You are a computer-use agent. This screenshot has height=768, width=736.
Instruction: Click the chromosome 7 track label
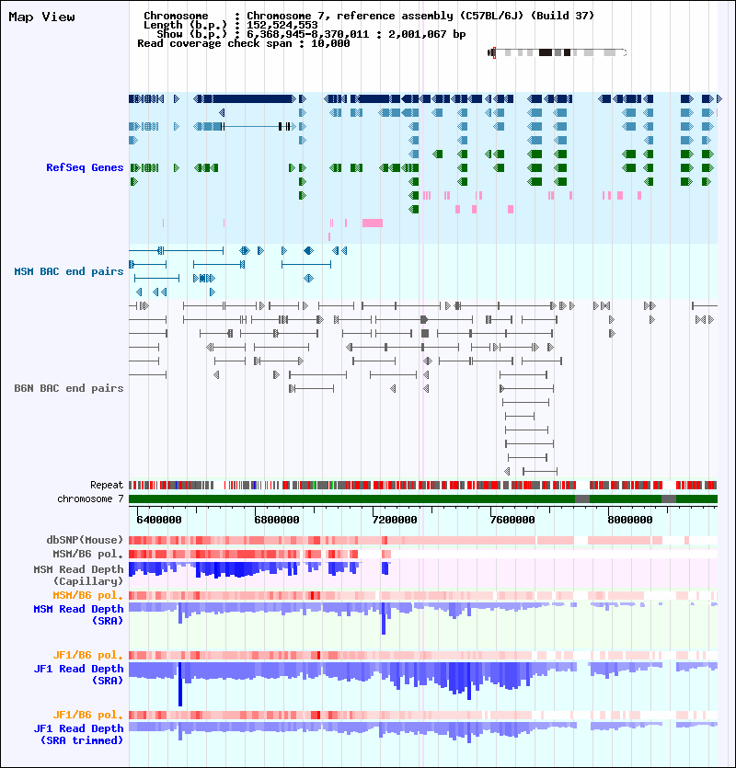tap(90, 499)
